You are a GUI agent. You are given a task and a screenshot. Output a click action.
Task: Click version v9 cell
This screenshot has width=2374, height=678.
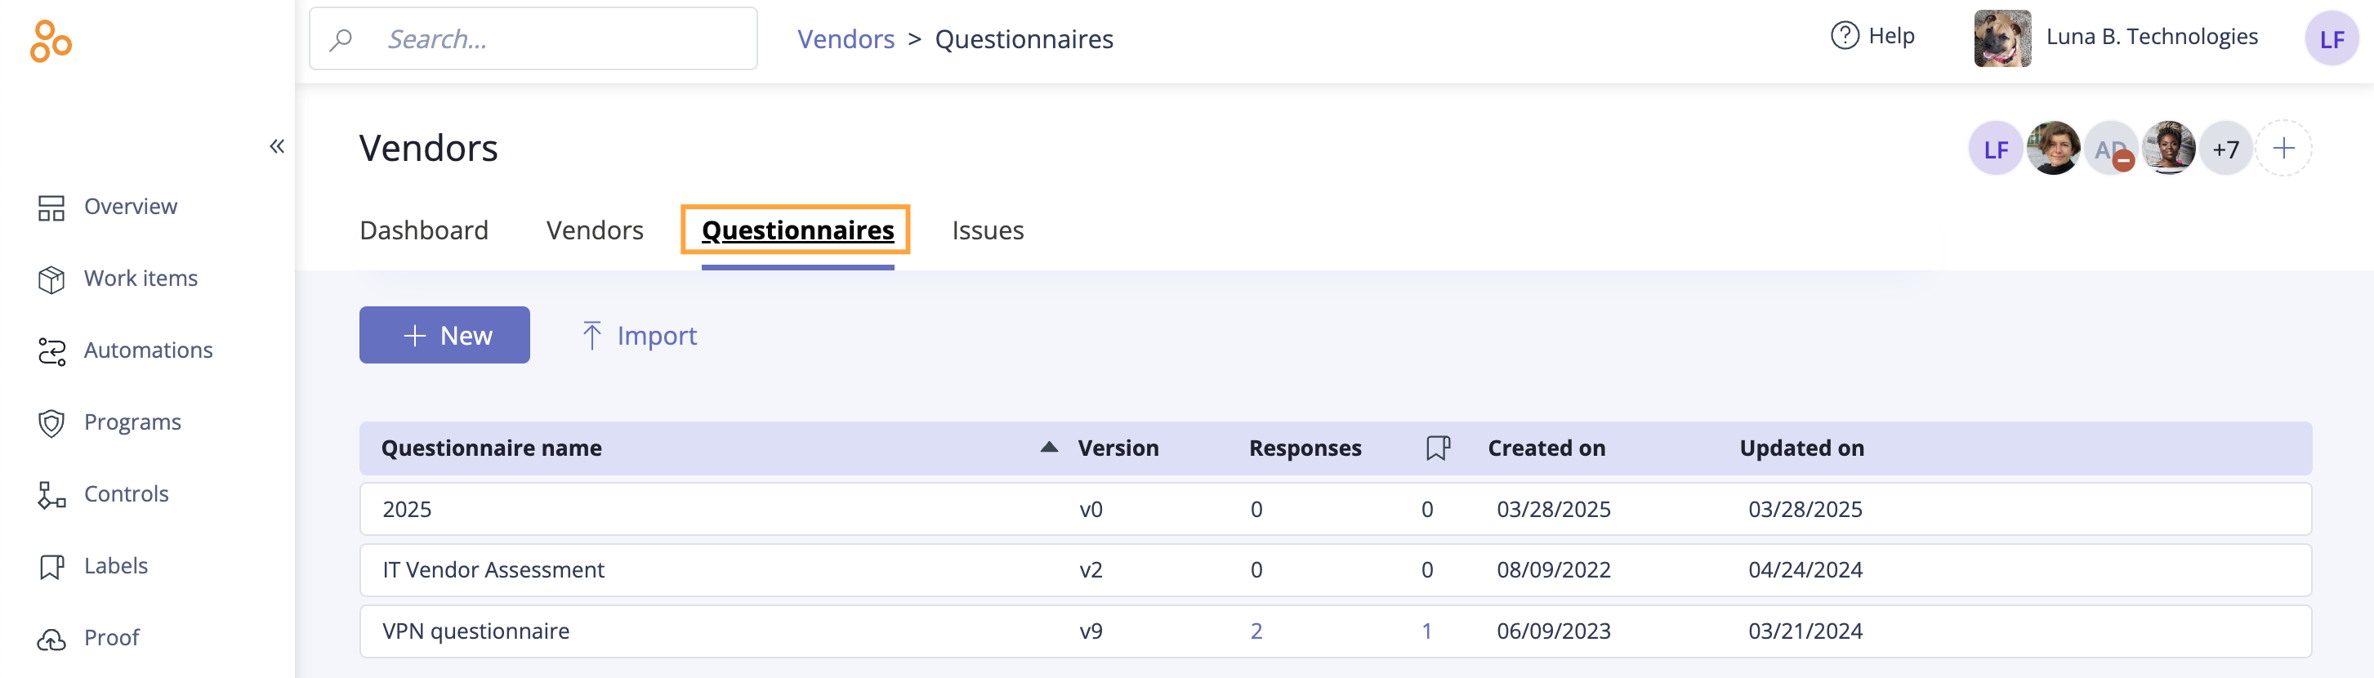click(x=1091, y=631)
